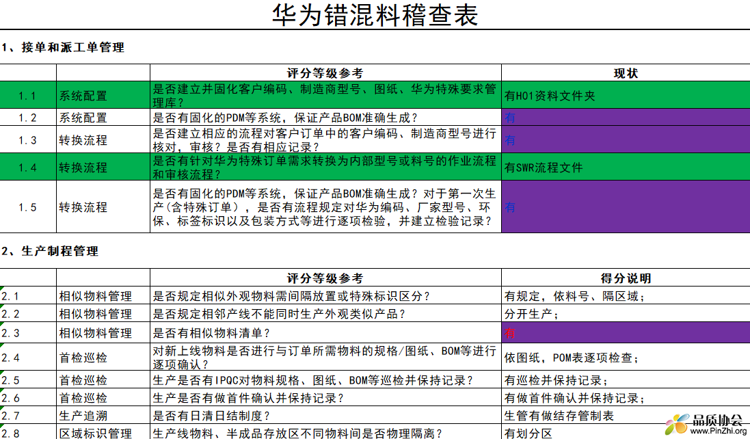Click question about 固化的PDM等系统 in row 1.2
Image resolution: width=750 pixels, height=439 pixels.
[325, 117]
